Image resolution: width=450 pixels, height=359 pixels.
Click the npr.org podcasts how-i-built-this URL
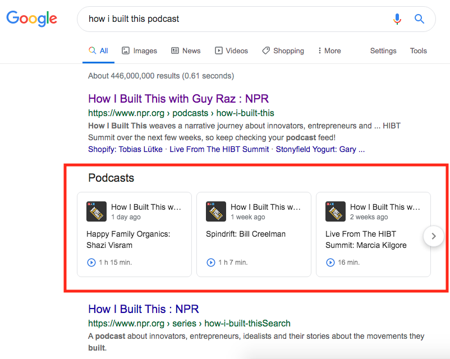[x=181, y=113]
